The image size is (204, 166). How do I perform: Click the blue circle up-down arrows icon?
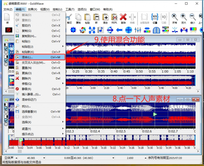pyautogui.click(x=128, y=30)
